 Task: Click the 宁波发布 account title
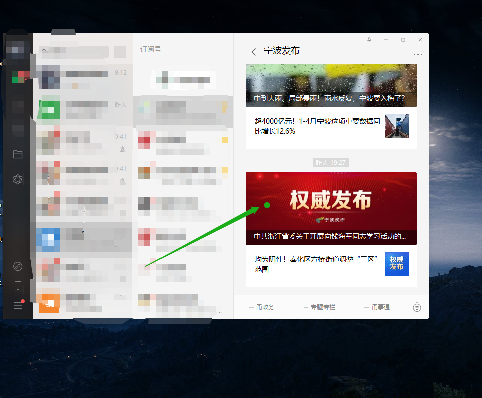point(281,51)
